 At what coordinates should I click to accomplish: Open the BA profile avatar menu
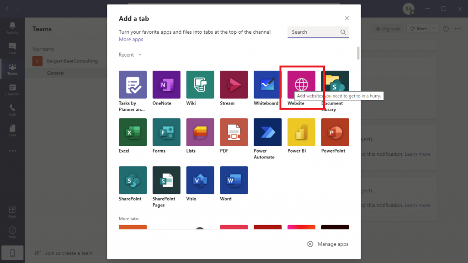point(408,9)
